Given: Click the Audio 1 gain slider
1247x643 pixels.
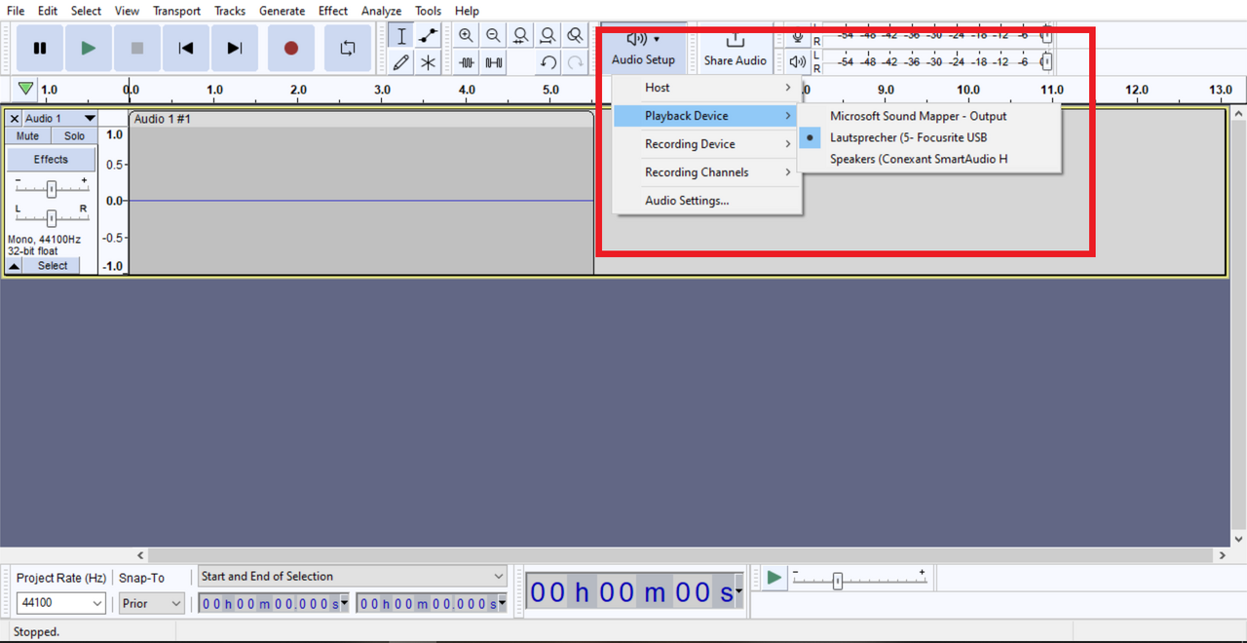Looking at the screenshot, I should (x=51, y=189).
